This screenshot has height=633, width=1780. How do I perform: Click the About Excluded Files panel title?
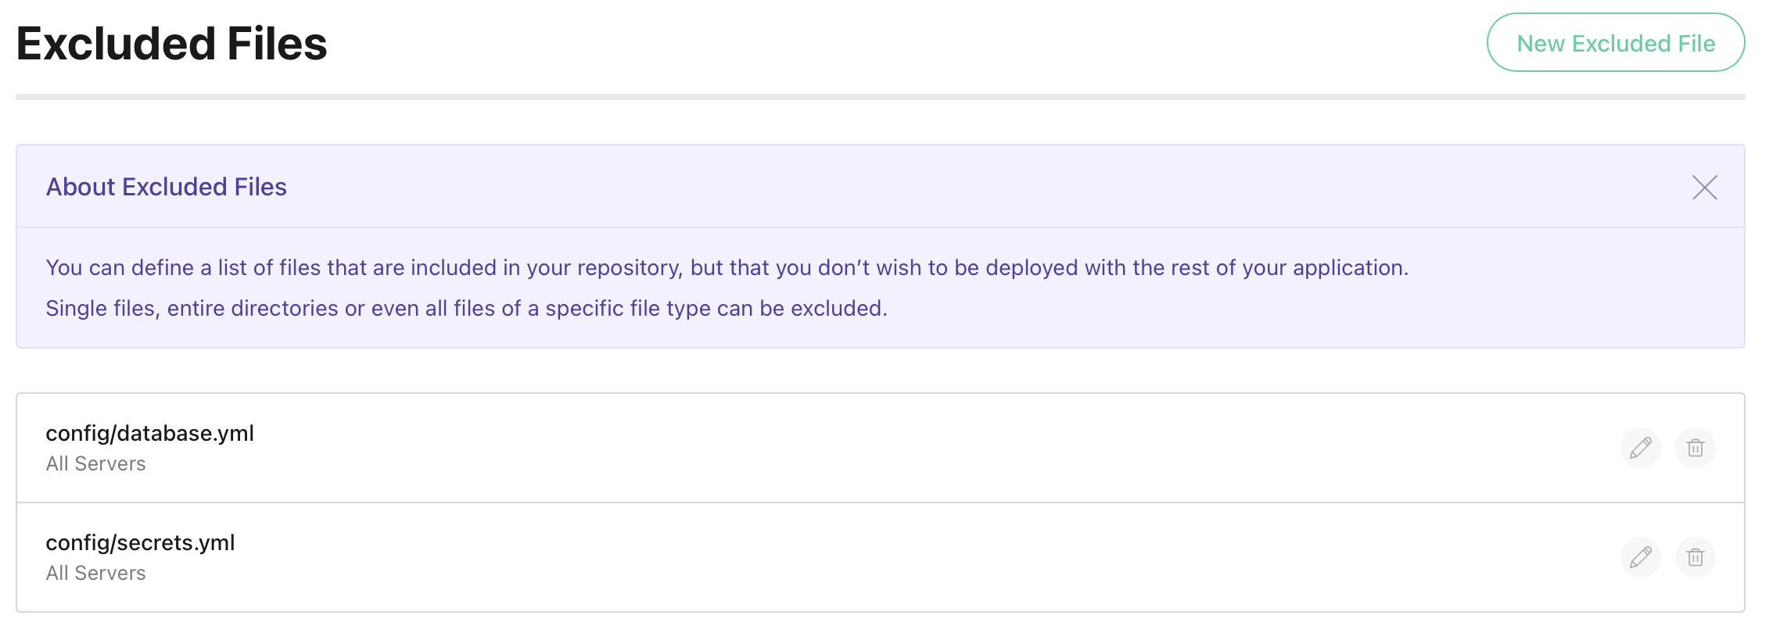[x=167, y=187]
